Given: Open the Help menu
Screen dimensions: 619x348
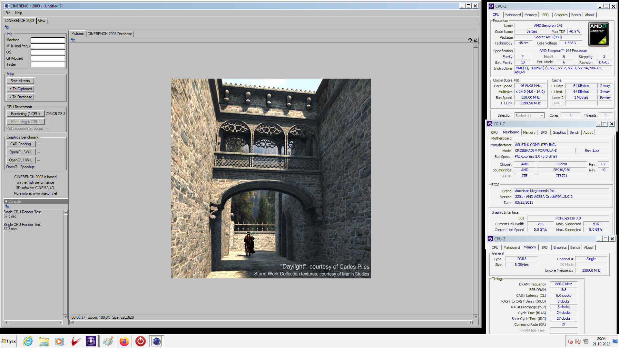Looking at the screenshot, I should tap(19, 13).
